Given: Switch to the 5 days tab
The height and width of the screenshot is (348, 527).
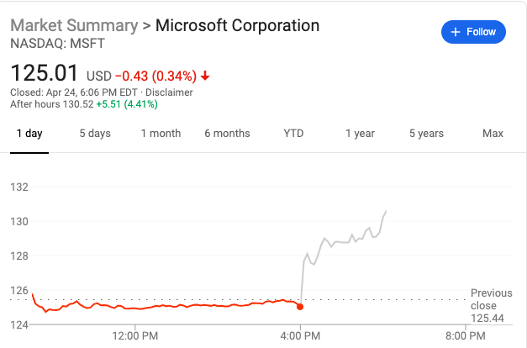Looking at the screenshot, I should coord(95,134).
